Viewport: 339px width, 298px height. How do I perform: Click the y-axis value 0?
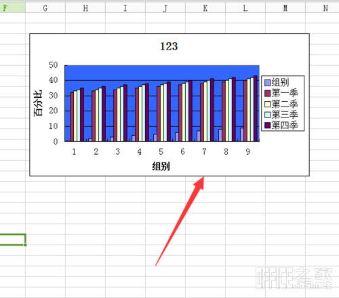pos(56,142)
